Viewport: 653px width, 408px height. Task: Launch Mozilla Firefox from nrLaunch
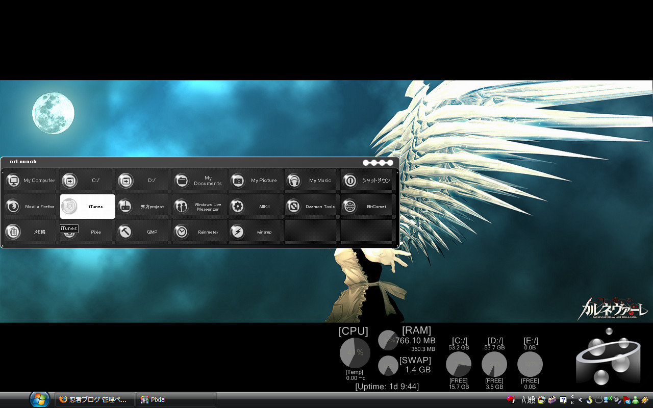[32, 207]
